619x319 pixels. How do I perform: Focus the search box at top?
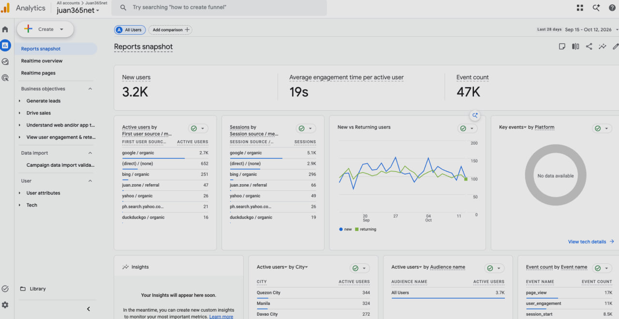[x=219, y=8]
